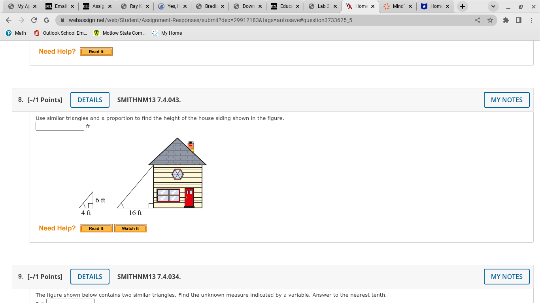
Task: Open the Motlow State Com... bookmark
Action: [x=119, y=33]
